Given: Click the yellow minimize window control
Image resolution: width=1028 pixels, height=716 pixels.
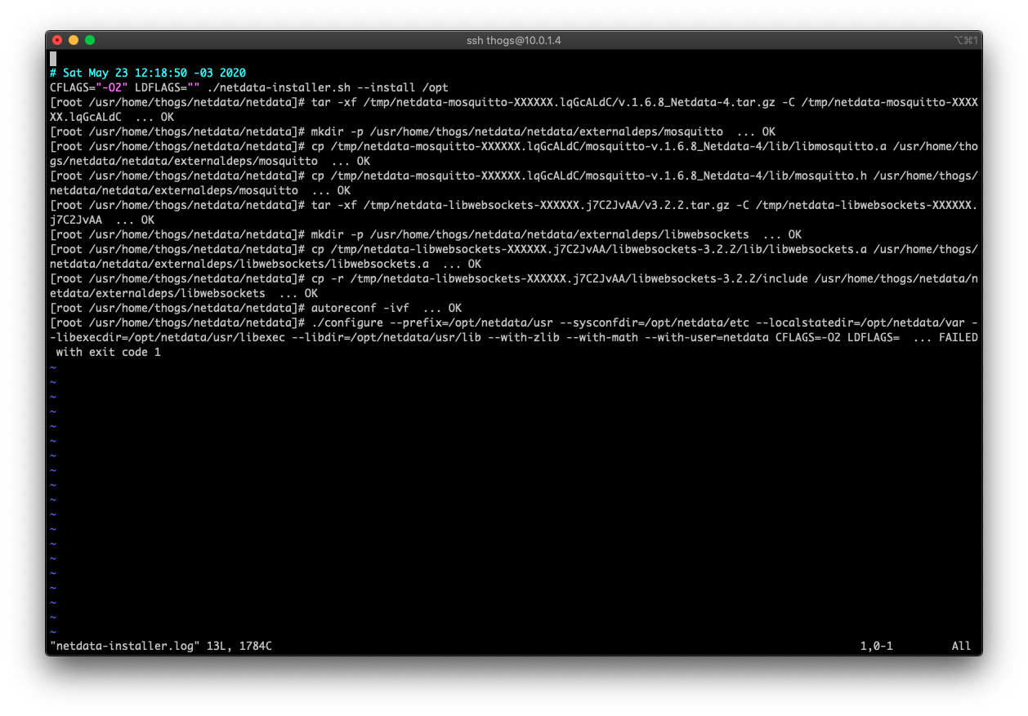Looking at the screenshot, I should point(74,39).
